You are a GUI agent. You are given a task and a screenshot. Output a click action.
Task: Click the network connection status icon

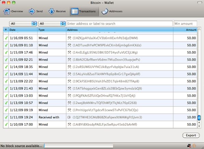click(x=189, y=146)
